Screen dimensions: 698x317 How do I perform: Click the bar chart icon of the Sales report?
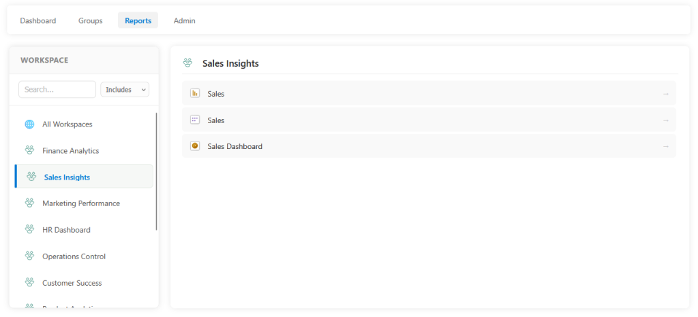coord(195,93)
